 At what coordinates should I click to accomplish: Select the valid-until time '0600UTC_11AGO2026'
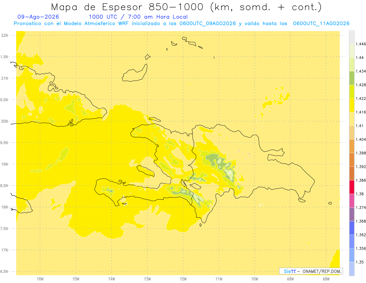coord(321,24)
